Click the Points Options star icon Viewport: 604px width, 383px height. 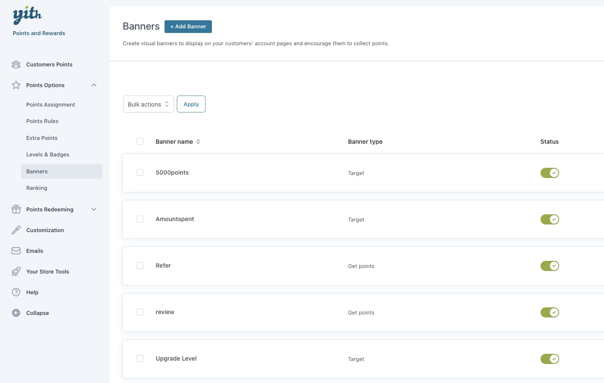16,85
